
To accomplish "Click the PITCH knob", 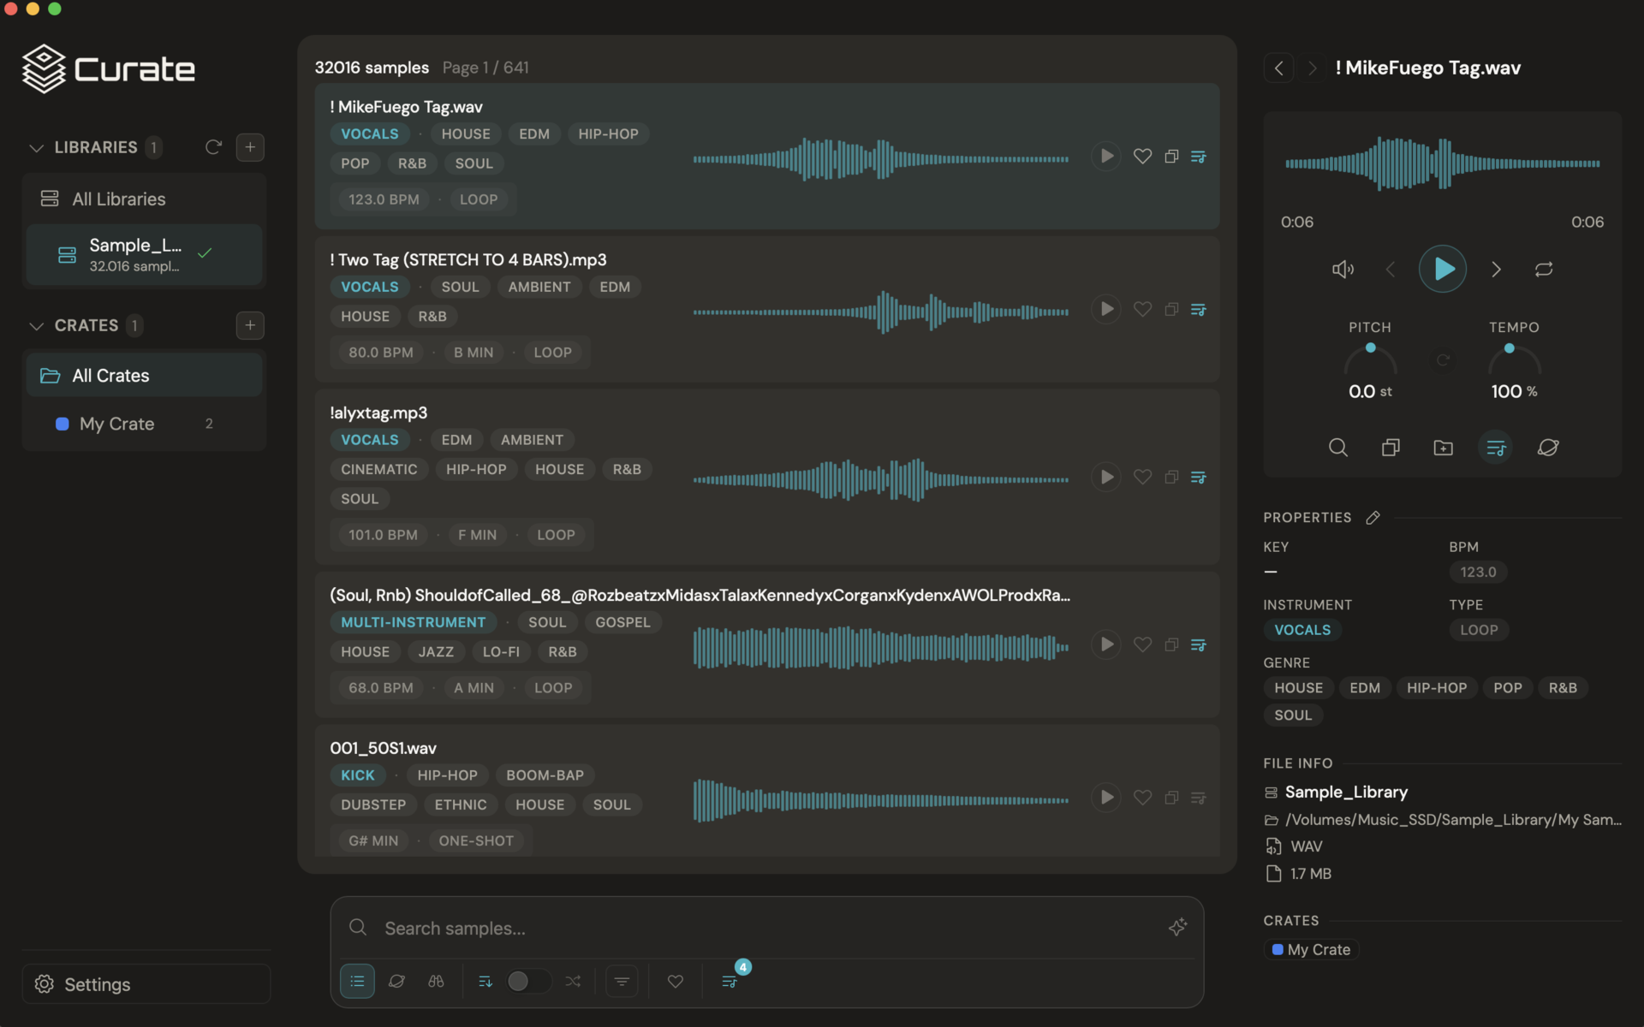I will (x=1370, y=359).
